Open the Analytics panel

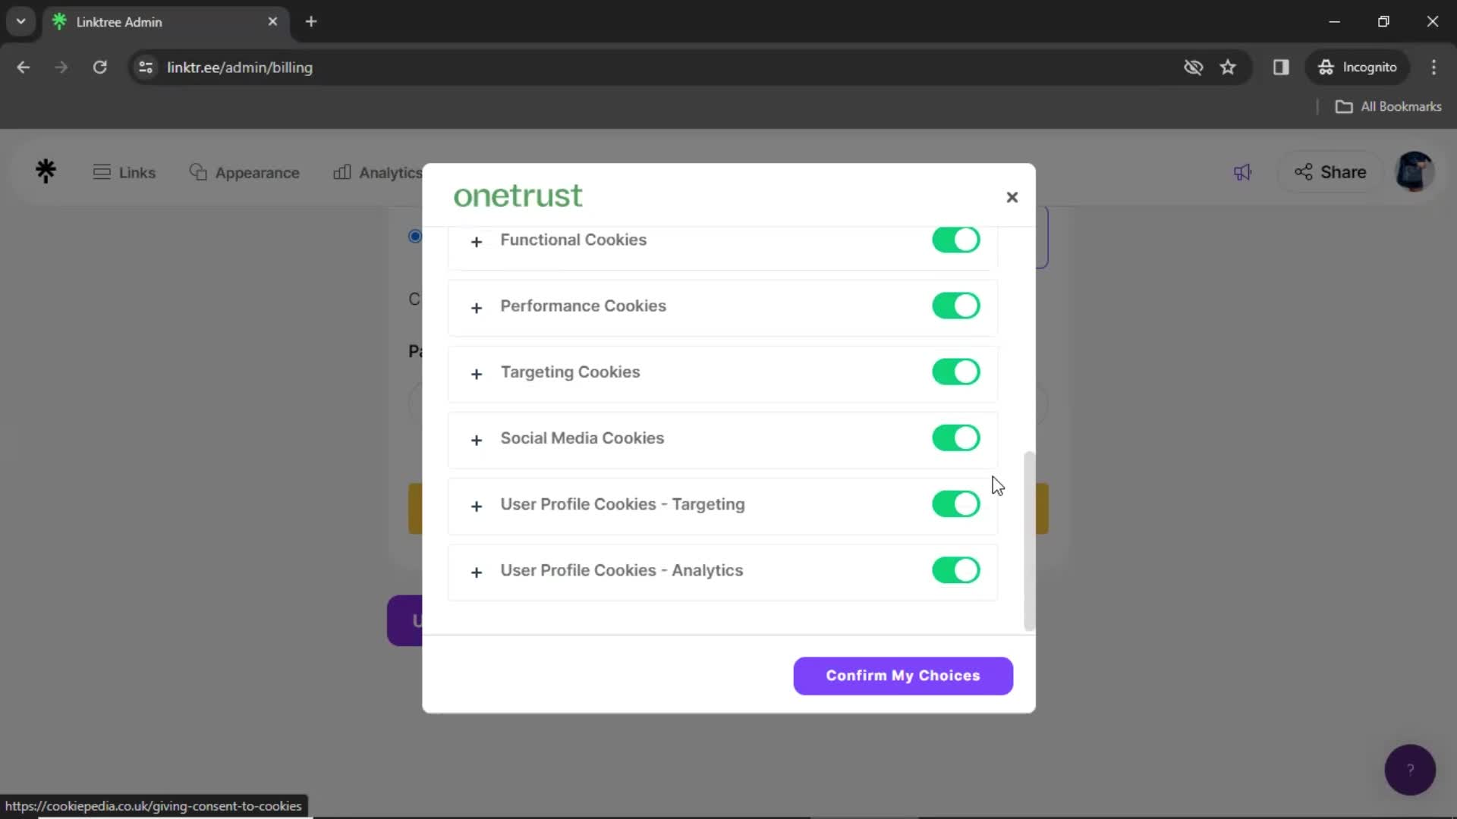378,172
